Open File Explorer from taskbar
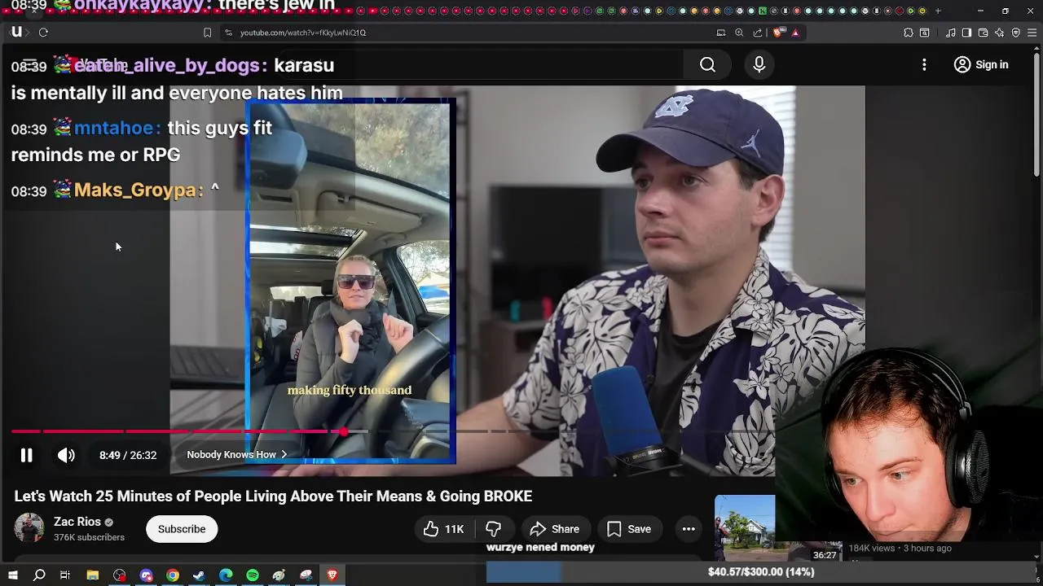Image resolution: width=1043 pixels, height=586 pixels. tap(93, 575)
